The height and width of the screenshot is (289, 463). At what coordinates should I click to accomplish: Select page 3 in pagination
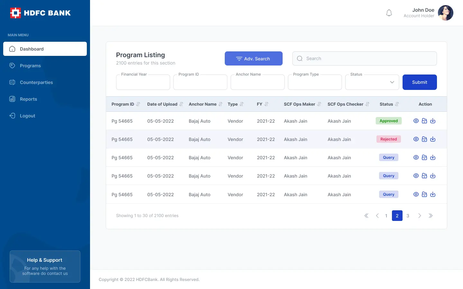[408, 216]
